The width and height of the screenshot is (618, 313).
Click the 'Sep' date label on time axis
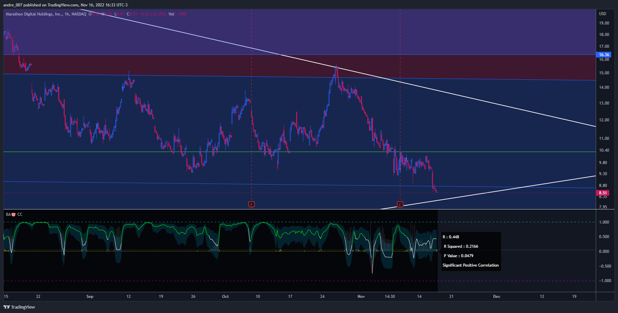coord(90,297)
